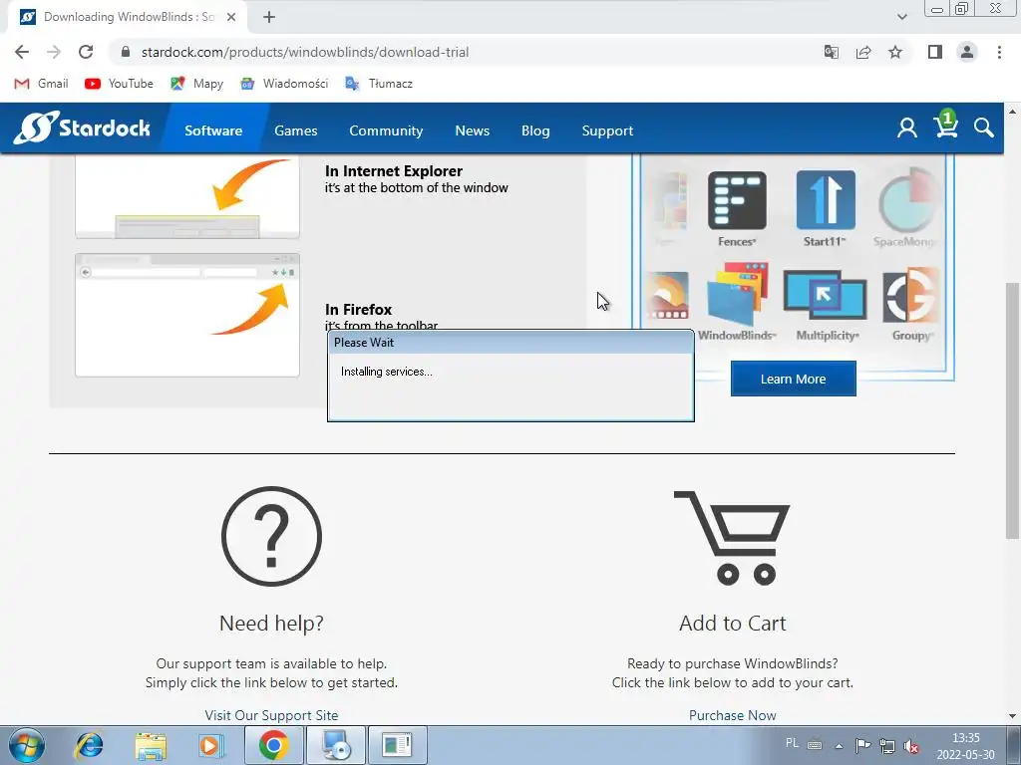
Task: Click the Firefox download illustration thumbnail
Action: pyautogui.click(x=187, y=316)
